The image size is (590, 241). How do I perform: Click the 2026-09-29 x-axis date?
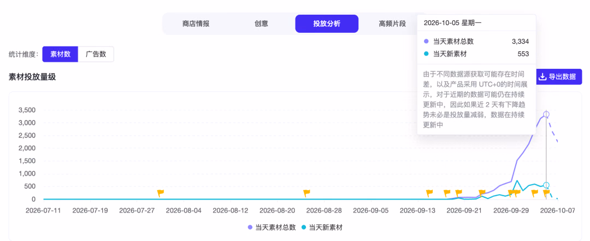coord(511,210)
